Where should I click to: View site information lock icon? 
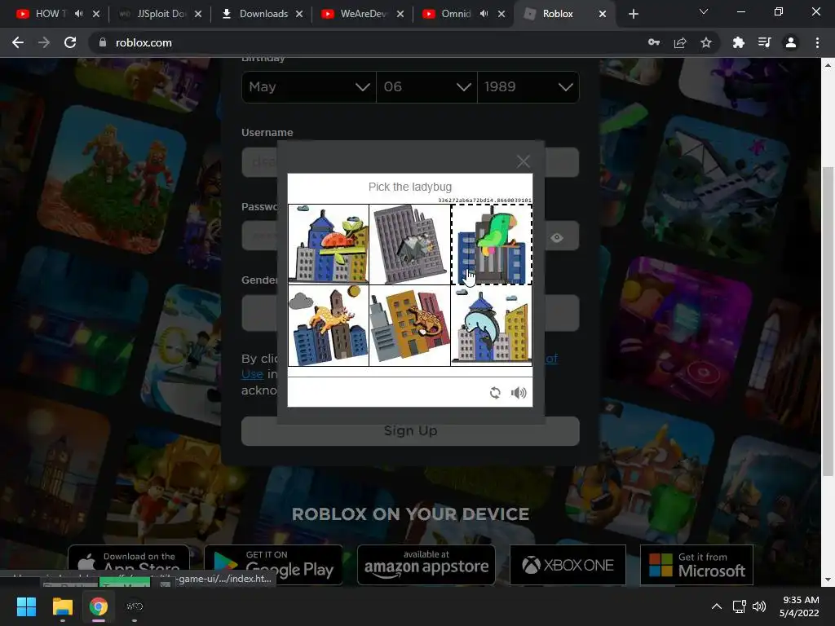(x=102, y=42)
